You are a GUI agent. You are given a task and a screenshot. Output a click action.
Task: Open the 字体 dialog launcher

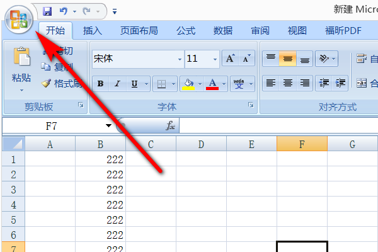[x=251, y=105]
